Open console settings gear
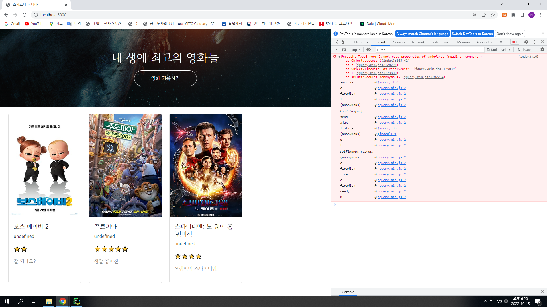Image resolution: width=547 pixels, height=307 pixels. [x=542, y=49]
